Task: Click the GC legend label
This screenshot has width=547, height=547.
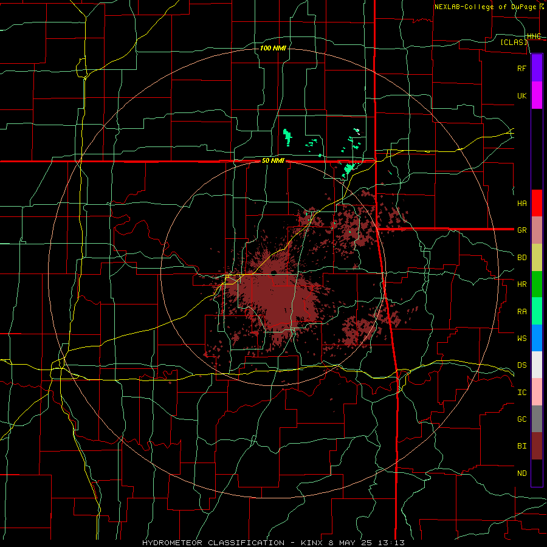Action: 521,419
